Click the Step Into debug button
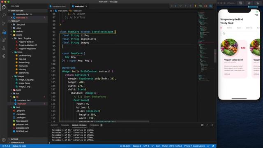Image resolution: width=263 pixels, height=148 pixels. pos(185,6)
